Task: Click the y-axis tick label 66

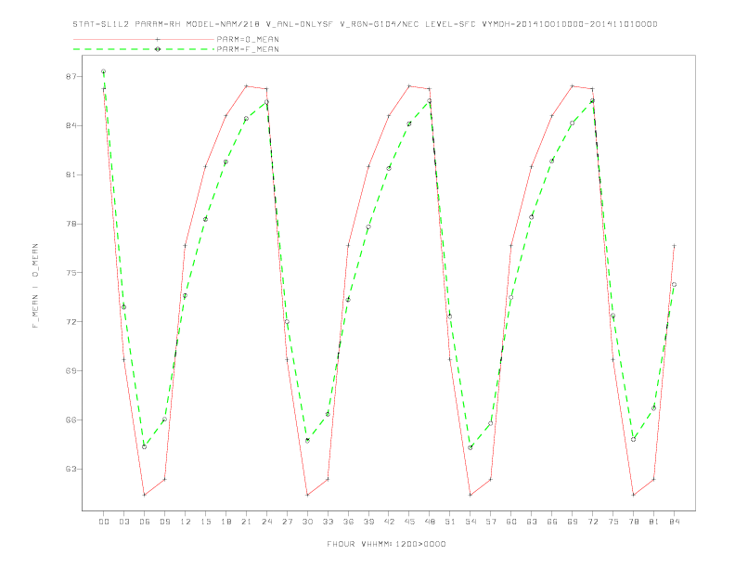Action: [71, 420]
